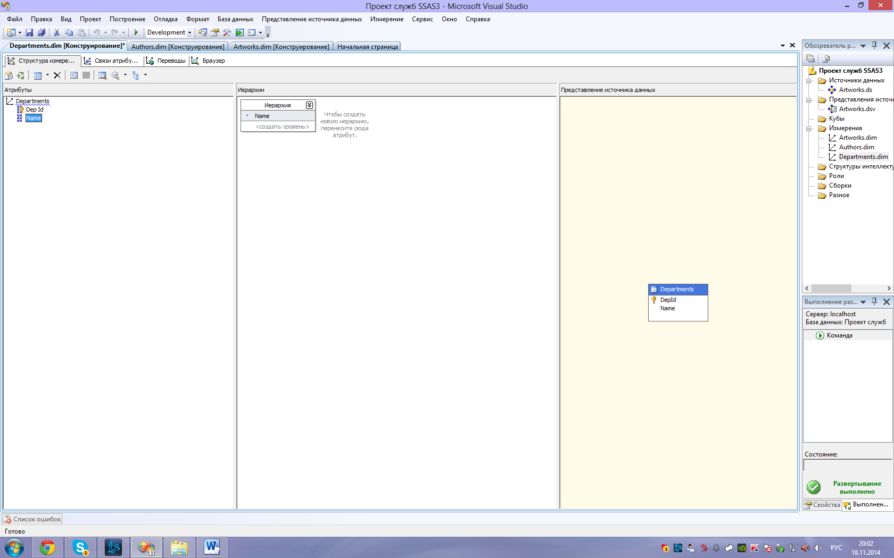Screen dimensions: 894x558
Task: Open Authors.dim in Solution Explorer
Action: (x=856, y=147)
